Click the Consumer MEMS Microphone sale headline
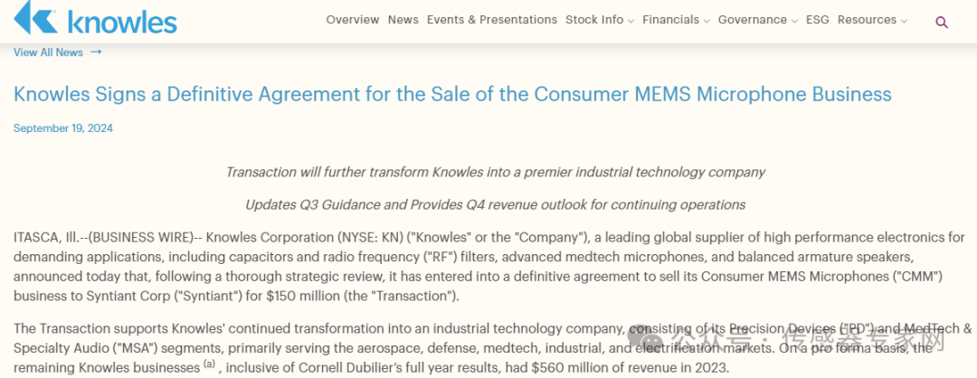The image size is (977, 378). [x=452, y=94]
